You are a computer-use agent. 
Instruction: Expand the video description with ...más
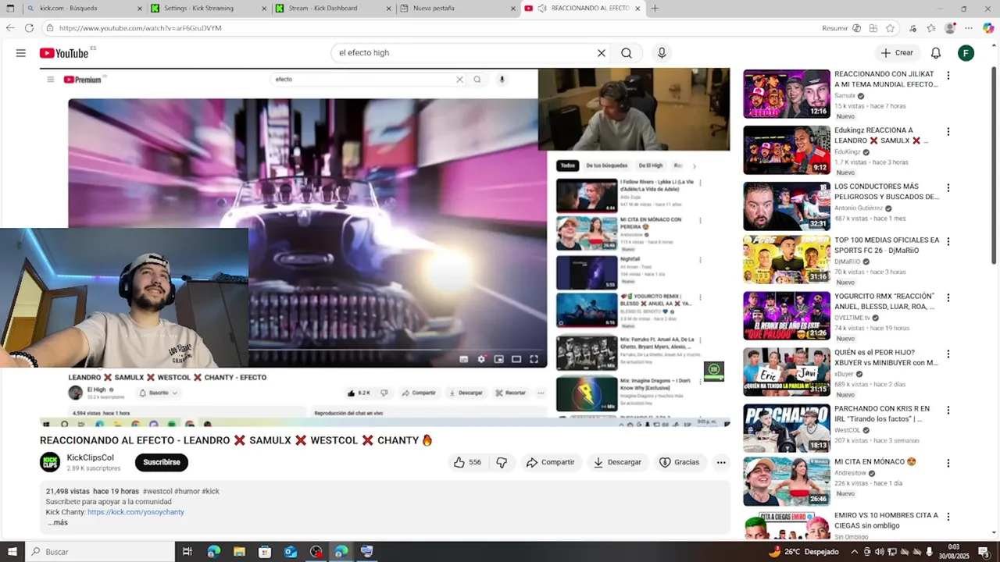58,522
